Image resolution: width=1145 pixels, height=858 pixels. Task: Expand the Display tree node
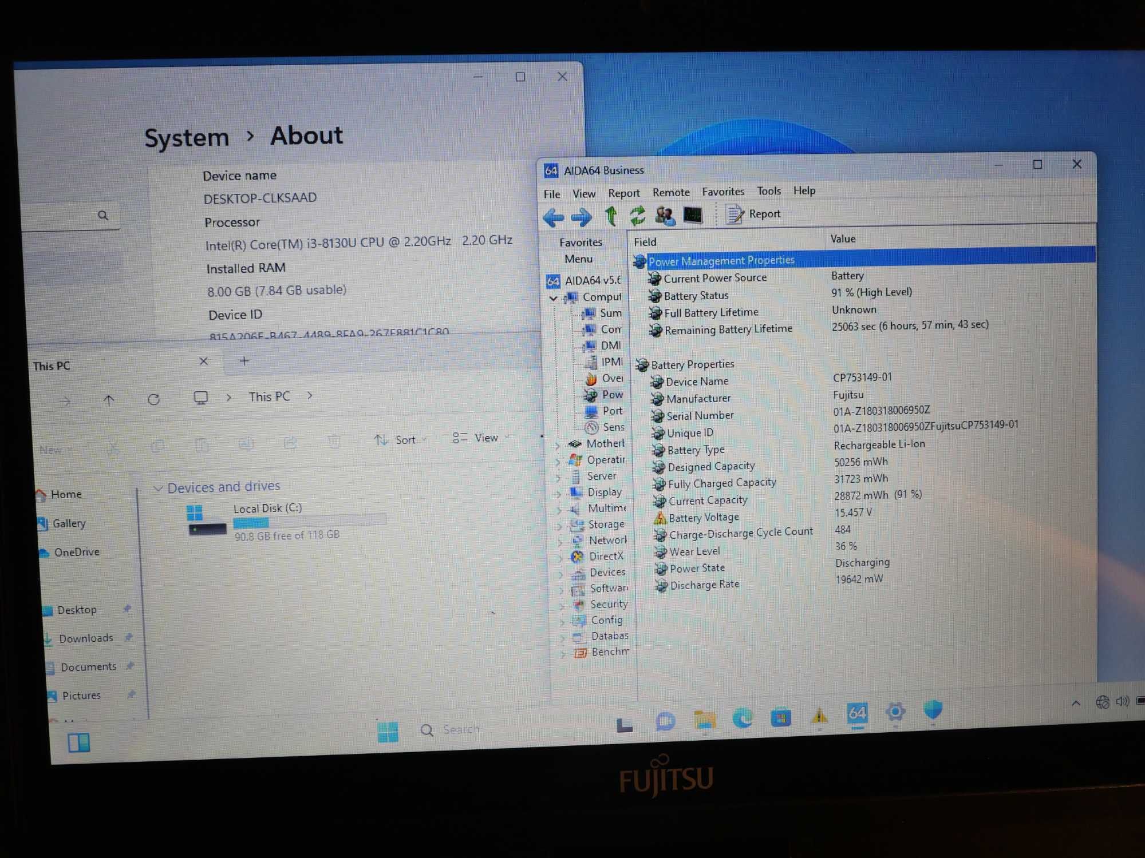point(559,494)
